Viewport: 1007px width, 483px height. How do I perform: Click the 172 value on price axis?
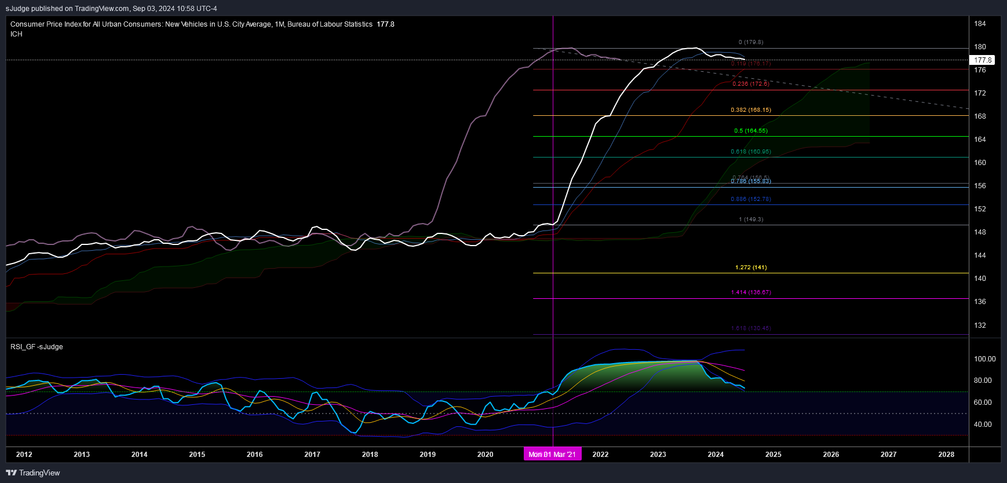(x=980, y=93)
